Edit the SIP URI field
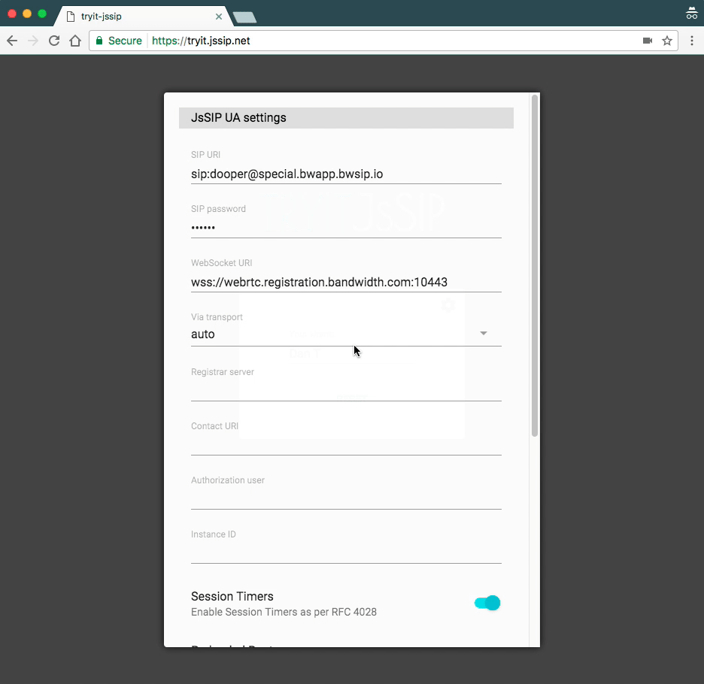This screenshot has height=684, width=704. (346, 174)
